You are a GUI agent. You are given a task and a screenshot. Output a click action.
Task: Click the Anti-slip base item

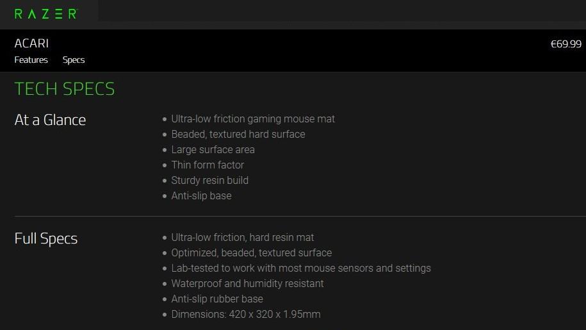pyautogui.click(x=201, y=196)
